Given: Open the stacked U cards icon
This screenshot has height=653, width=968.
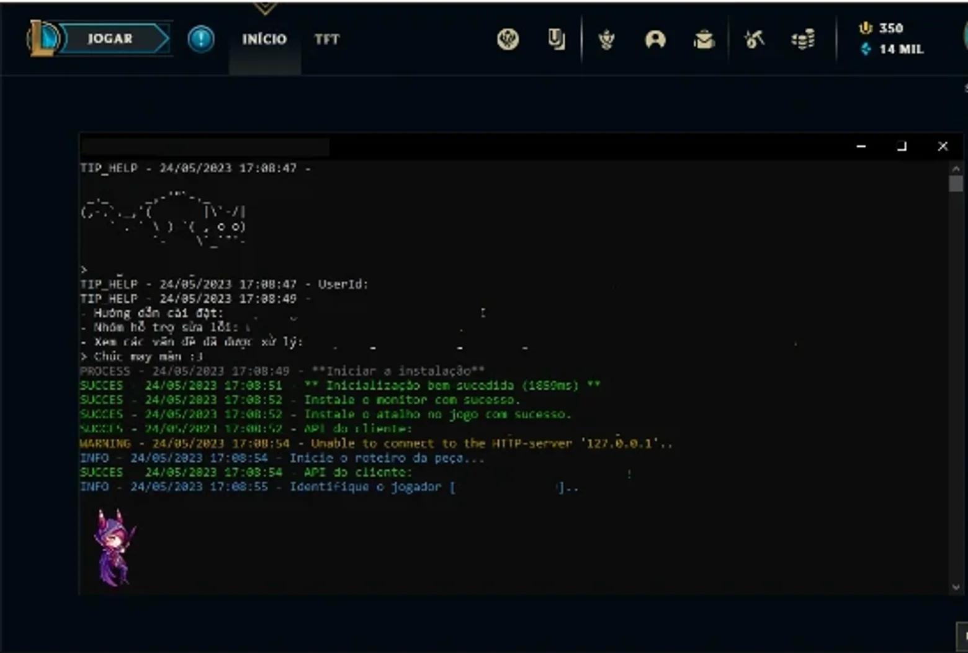Looking at the screenshot, I should (557, 40).
